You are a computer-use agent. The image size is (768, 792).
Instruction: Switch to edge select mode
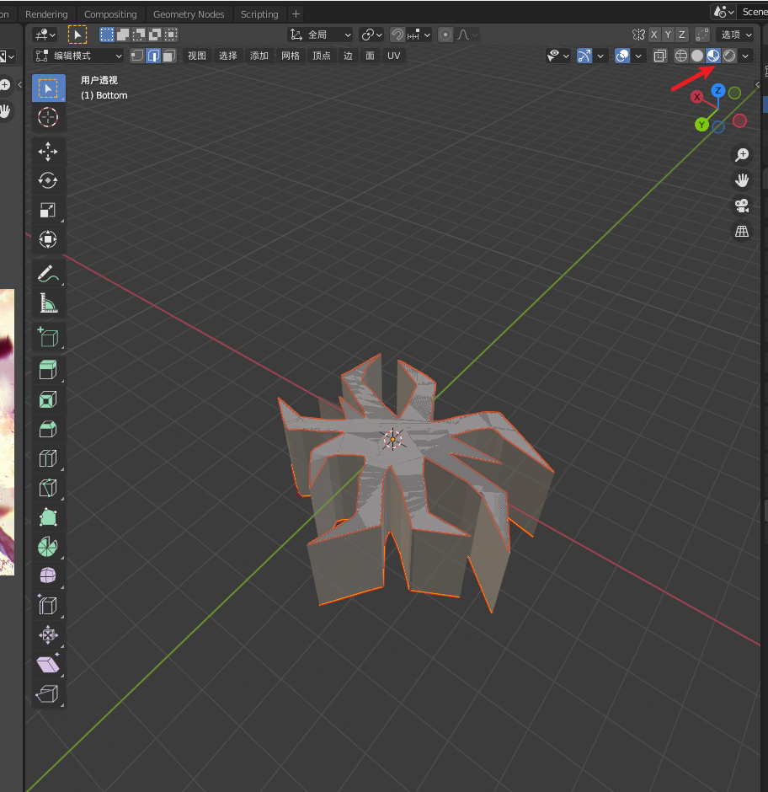[153, 56]
